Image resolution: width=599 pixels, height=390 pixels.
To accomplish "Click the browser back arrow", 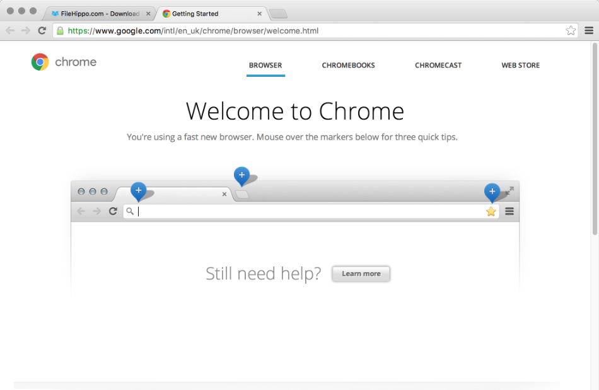I will click(10, 30).
